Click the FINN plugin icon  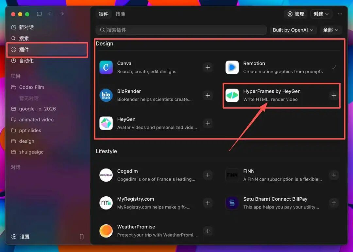232,175
